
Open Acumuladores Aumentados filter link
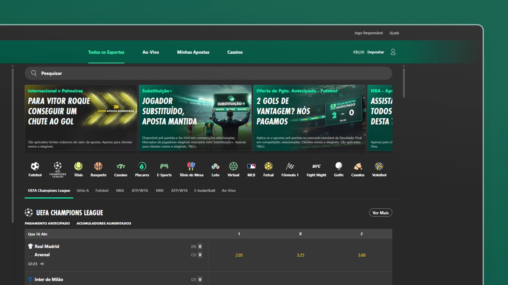pyautogui.click(x=104, y=223)
